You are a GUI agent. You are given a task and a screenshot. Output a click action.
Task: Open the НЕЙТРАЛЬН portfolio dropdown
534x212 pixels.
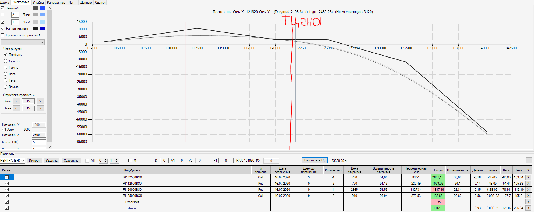click(x=12, y=161)
